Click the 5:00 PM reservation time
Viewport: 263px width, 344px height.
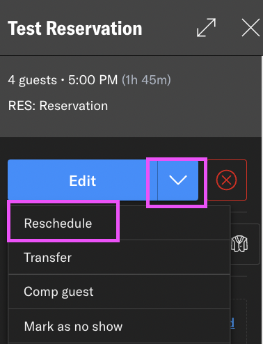(93, 80)
